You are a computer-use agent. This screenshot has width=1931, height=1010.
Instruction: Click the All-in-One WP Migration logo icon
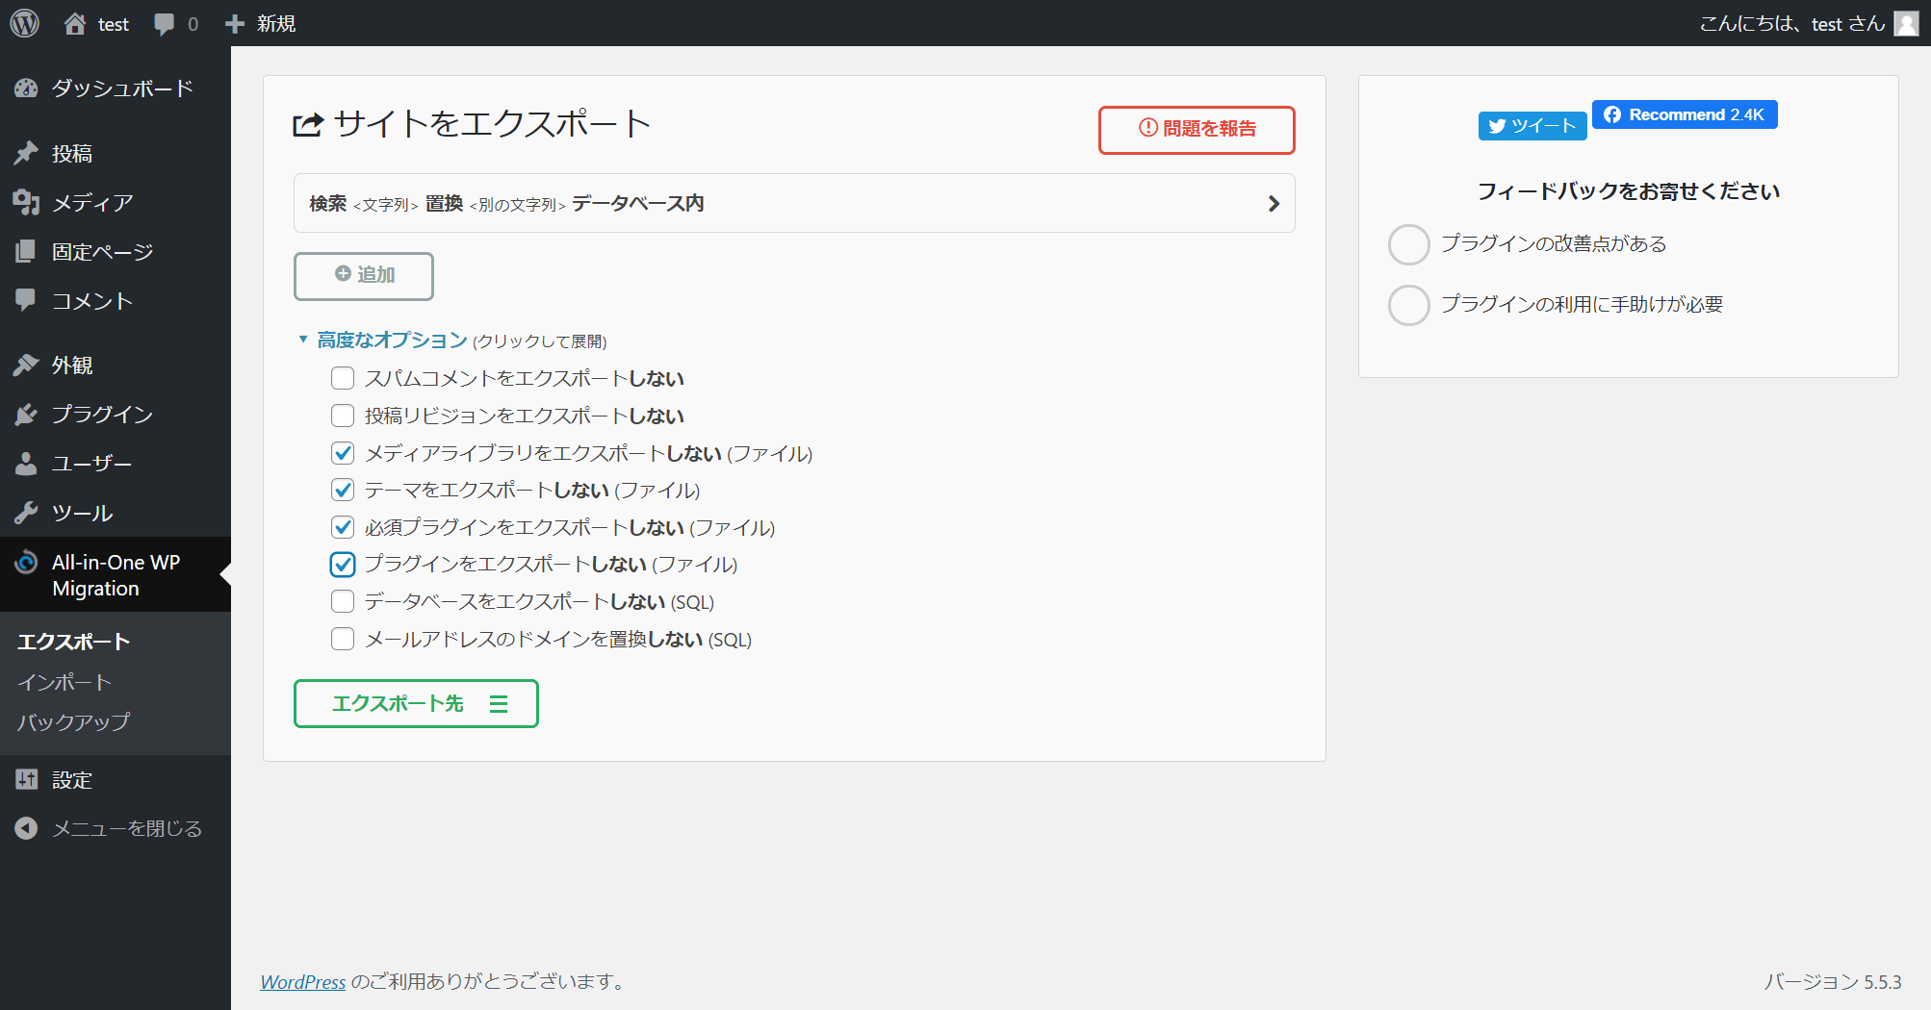click(x=26, y=562)
